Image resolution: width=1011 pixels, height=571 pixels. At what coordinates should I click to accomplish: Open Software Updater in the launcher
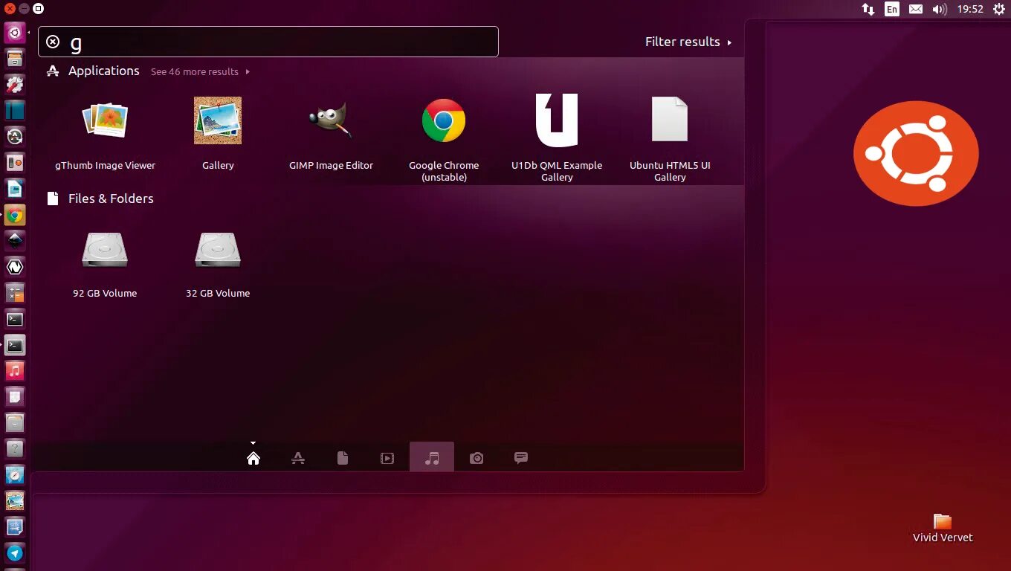pyautogui.click(x=15, y=137)
